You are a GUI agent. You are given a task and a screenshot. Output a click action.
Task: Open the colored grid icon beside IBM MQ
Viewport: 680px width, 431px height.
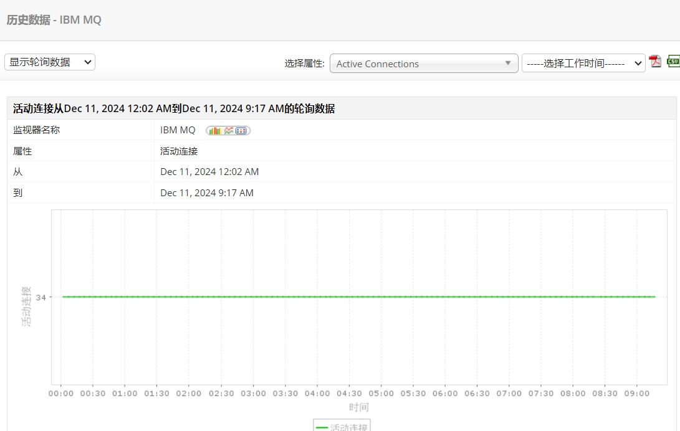pos(241,130)
